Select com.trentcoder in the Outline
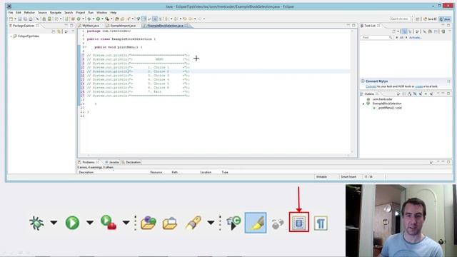The image size is (457, 257). pyautogui.click(x=382, y=99)
